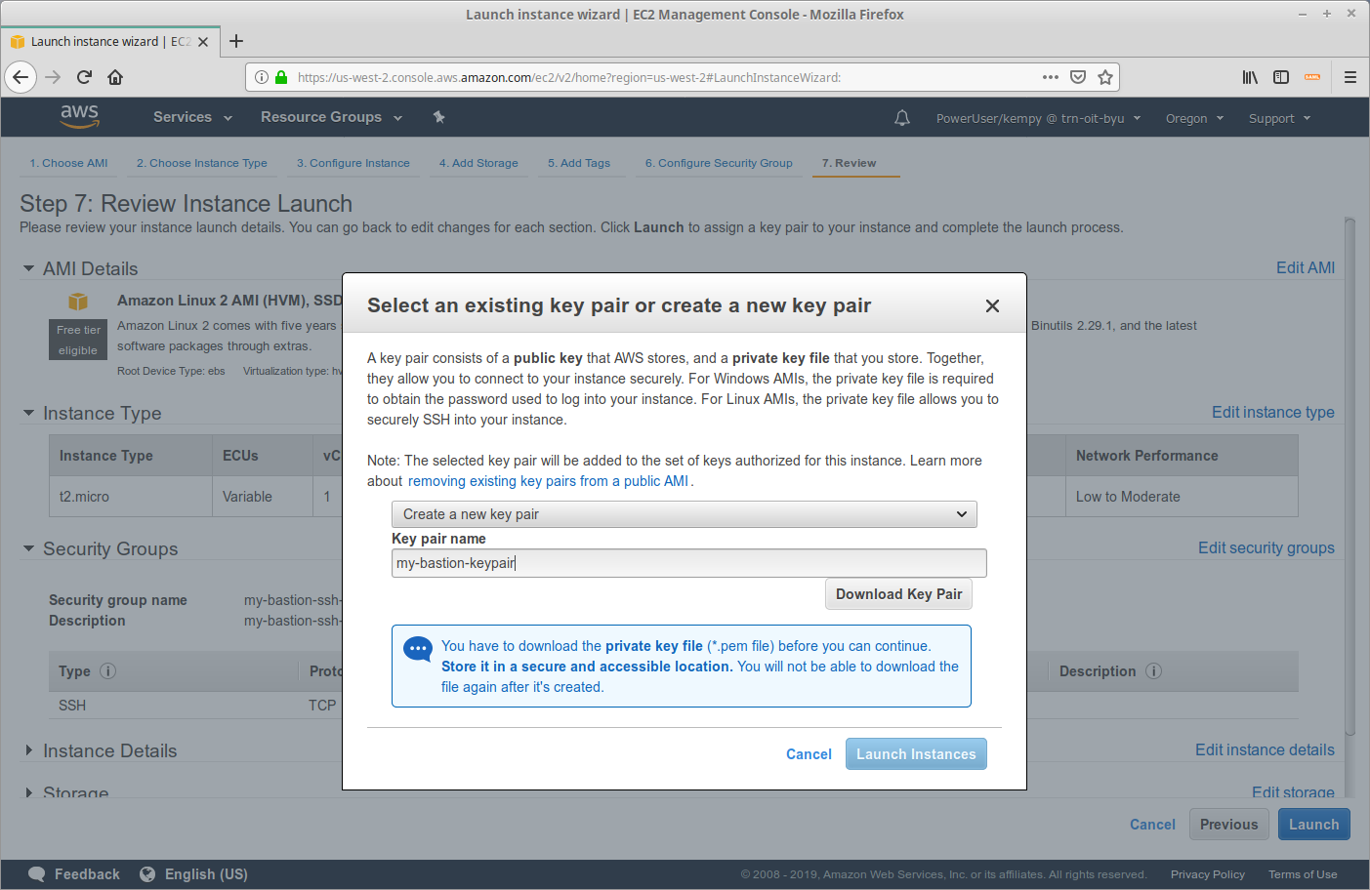Screen dimensions: 1370x890
Task: Click into the Key pair name field
Action: (689, 563)
